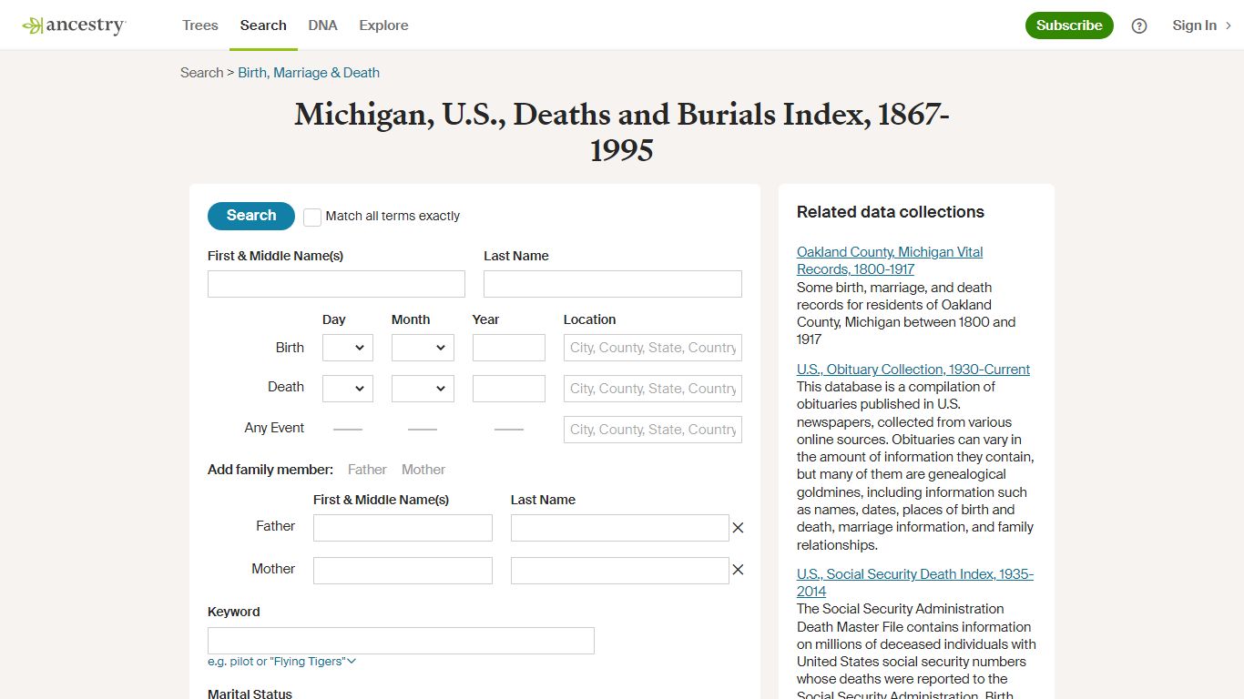
Task: Focus the Last Name field
Action: (x=613, y=284)
